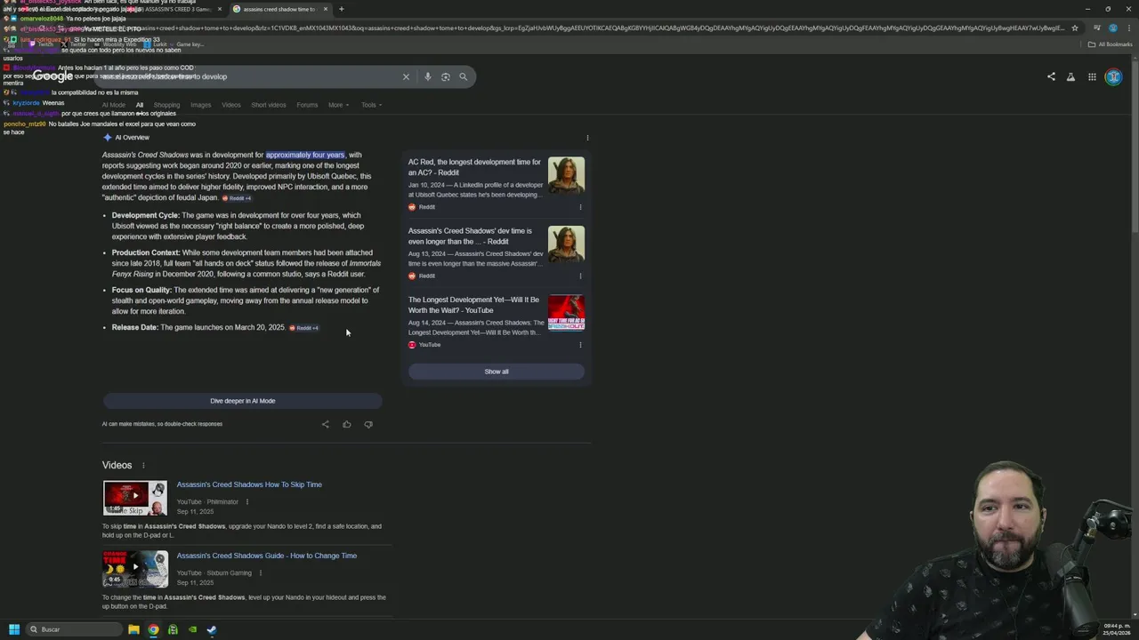Share the AI Overview response

point(325,424)
